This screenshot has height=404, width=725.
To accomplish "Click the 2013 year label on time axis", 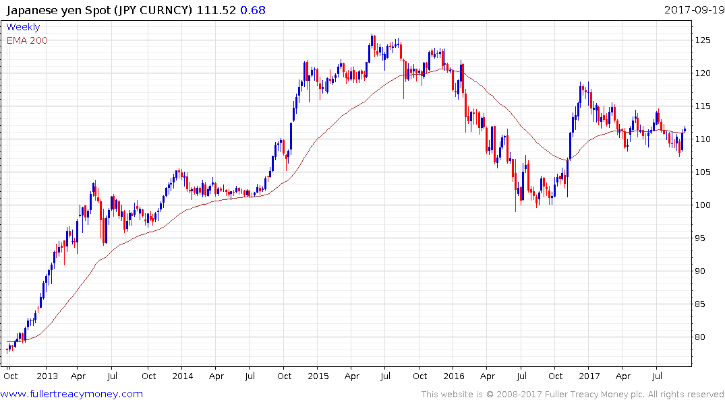I will 47,376.
